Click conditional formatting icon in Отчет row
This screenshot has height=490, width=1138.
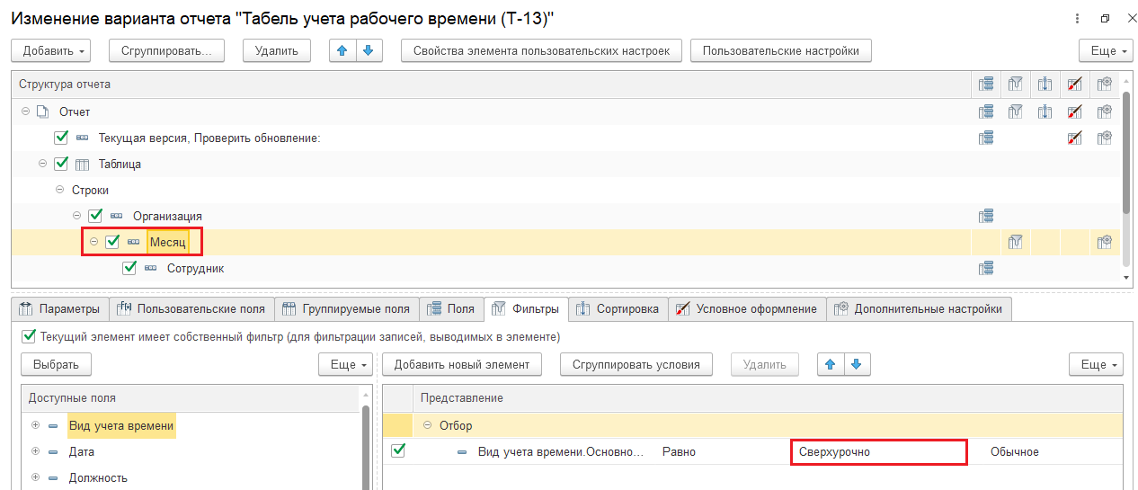click(1074, 111)
